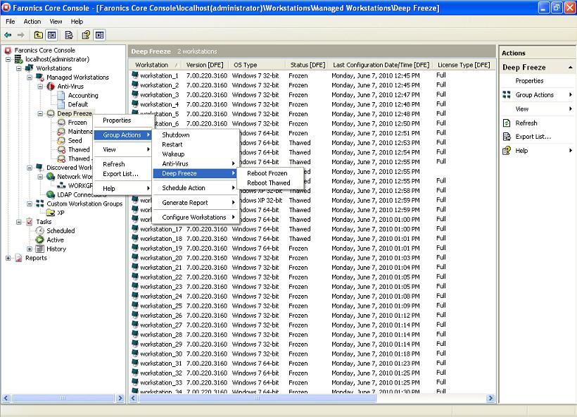Select the workstation_25 row
Viewport: 577px width, 417px height.
point(313,306)
